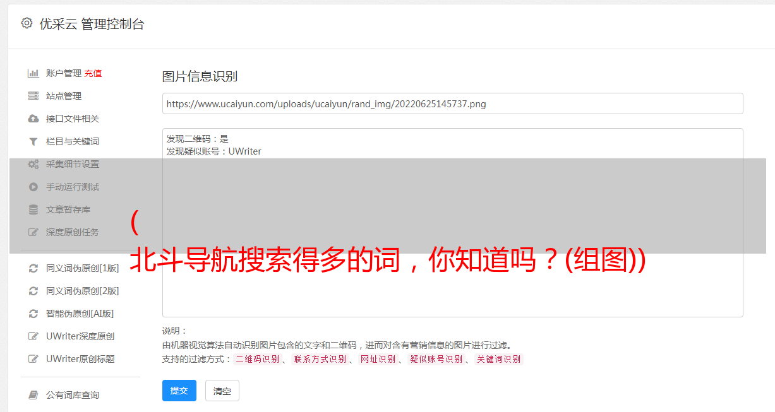Click the blue 提交 submit button

(179, 391)
